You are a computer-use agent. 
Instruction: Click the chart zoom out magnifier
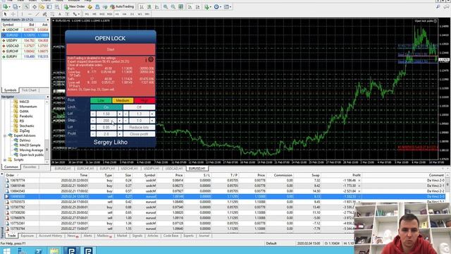(x=173, y=6)
